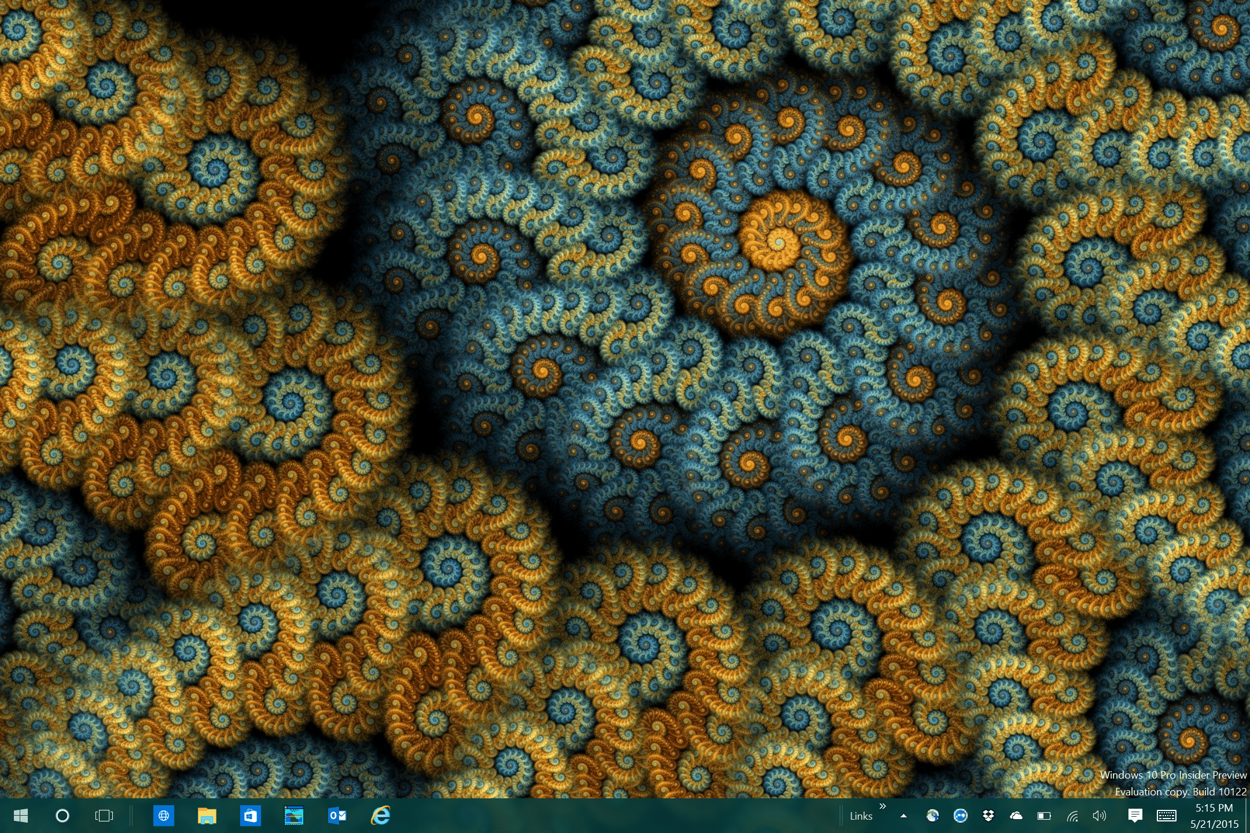The width and height of the screenshot is (1250, 833).
Task: Click the Show desktop strip
Action: pos(1248,816)
